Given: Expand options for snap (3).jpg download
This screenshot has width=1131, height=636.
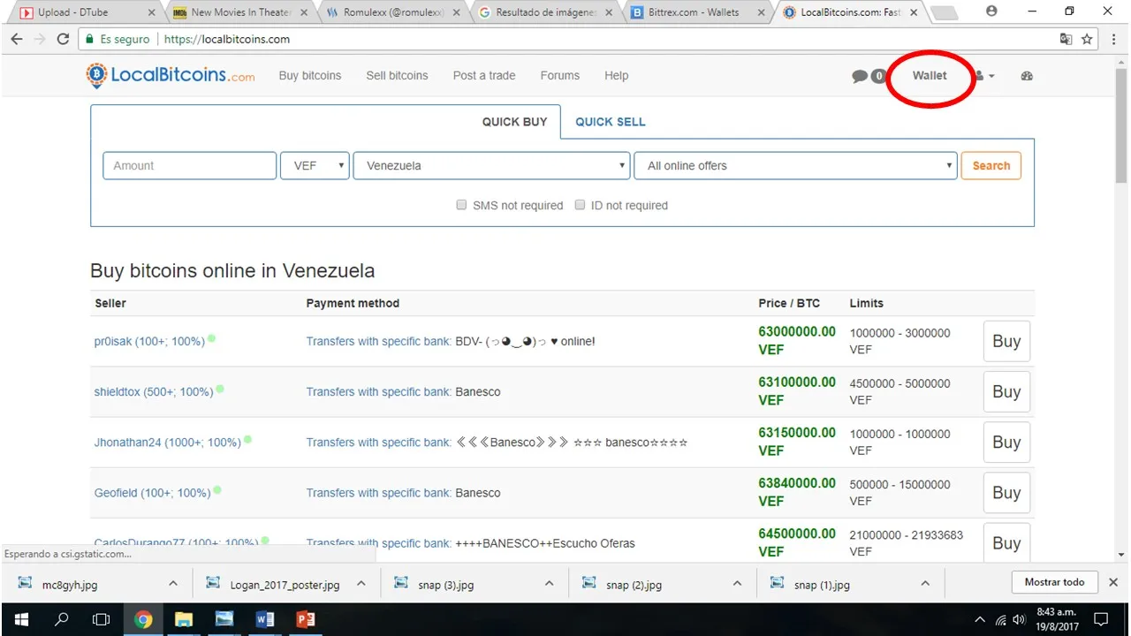Looking at the screenshot, I should coord(549,583).
